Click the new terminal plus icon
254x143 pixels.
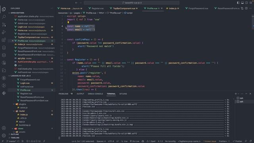(236, 94)
